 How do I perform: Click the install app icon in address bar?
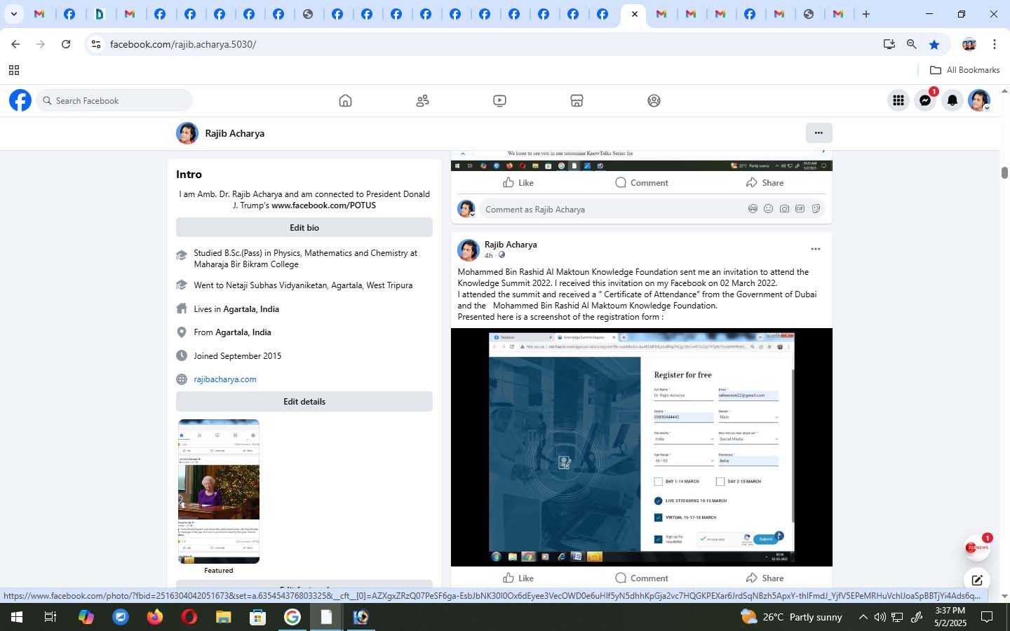889,44
